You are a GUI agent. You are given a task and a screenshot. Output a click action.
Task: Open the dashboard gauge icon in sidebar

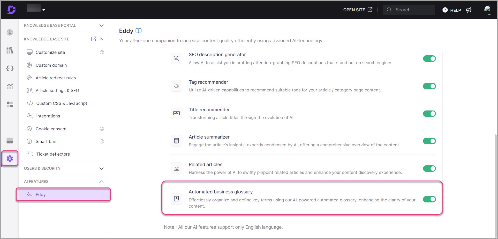point(10,32)
